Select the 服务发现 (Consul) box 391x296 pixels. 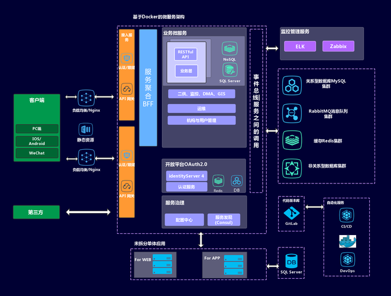[224, 220]
